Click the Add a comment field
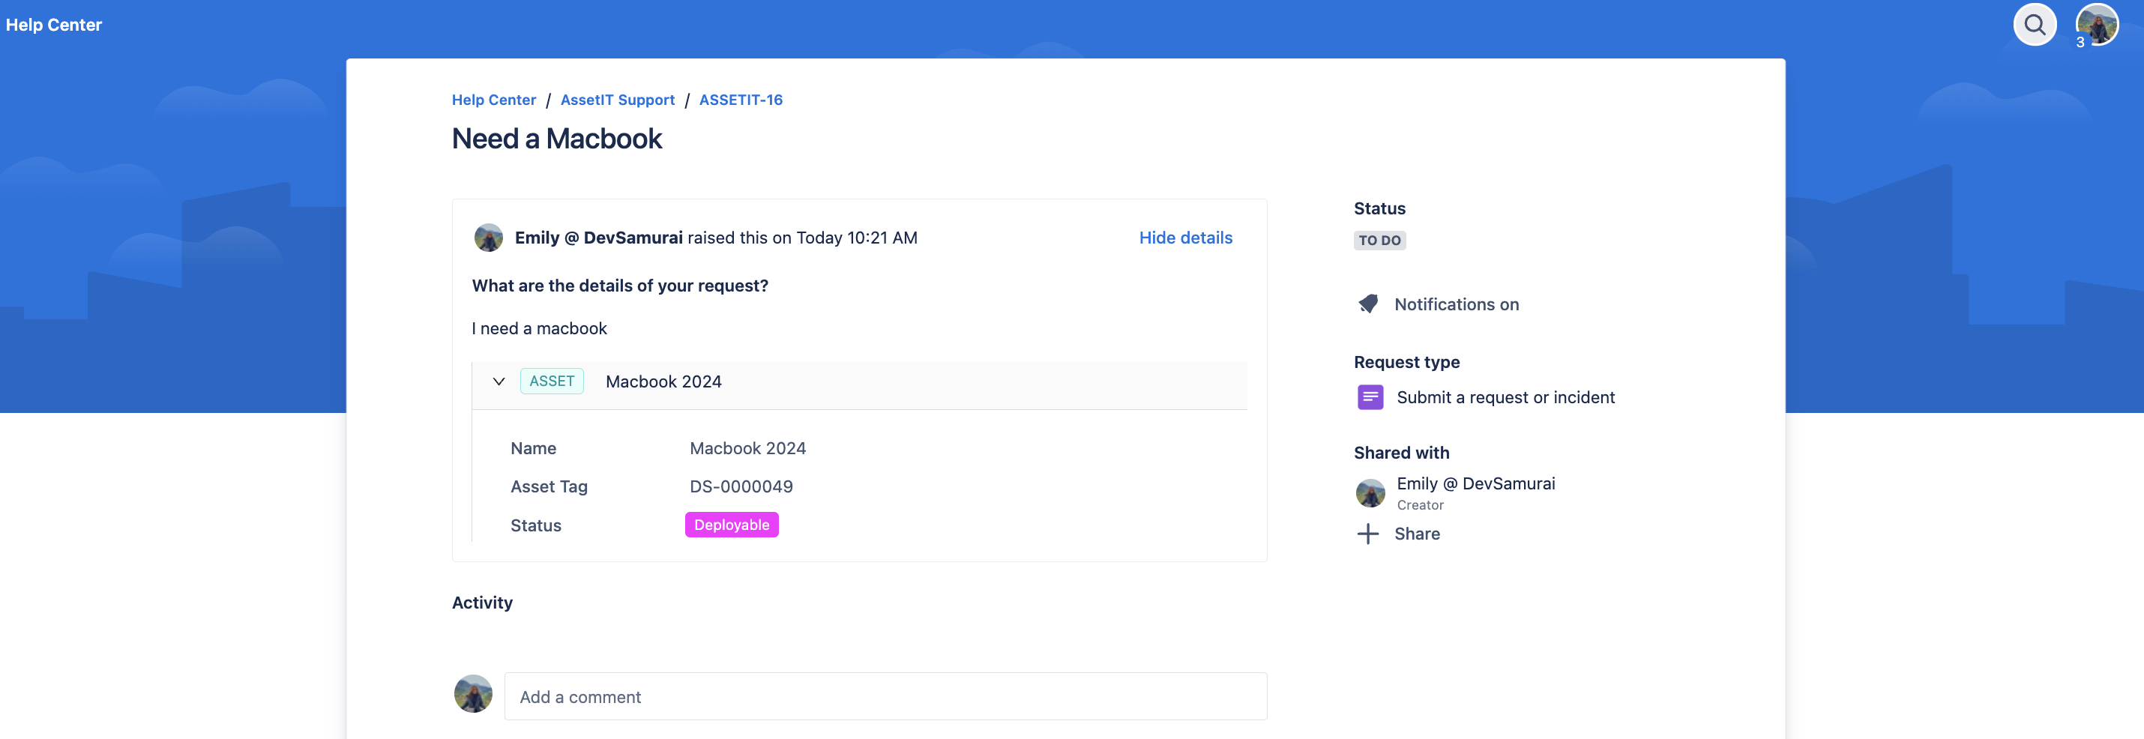2144x739 pixels. tap(885, 696)
